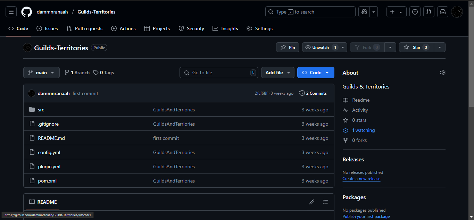Switch to the Code tab
The image size is (474, 220).
coord(18,28)
